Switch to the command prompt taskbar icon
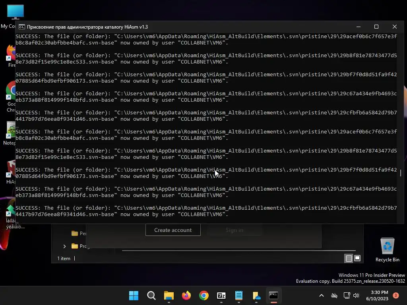 [x=273, y=295]
